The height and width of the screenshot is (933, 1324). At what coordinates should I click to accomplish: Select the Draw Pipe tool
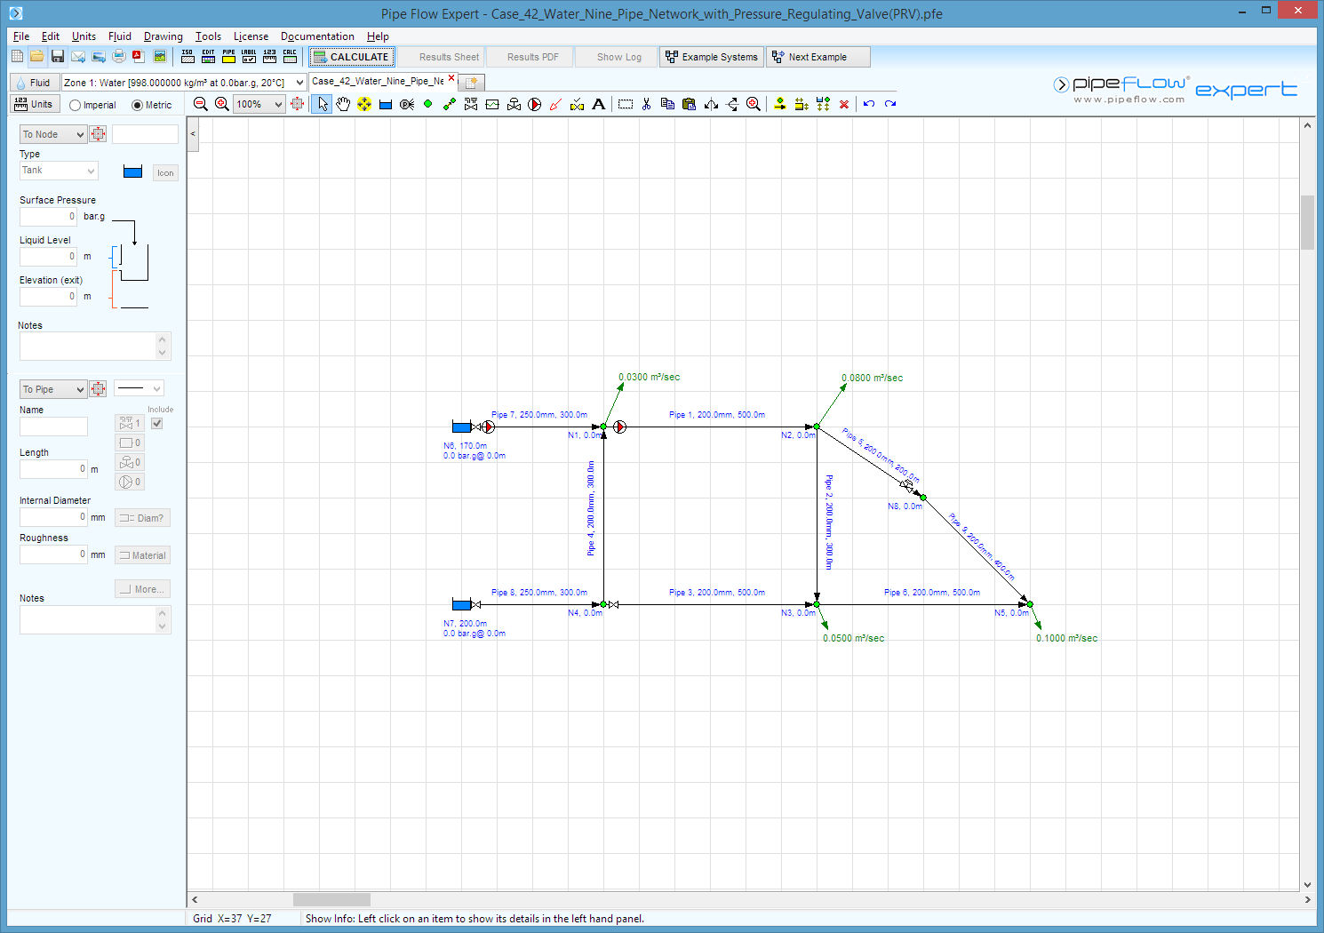point(450,104)
